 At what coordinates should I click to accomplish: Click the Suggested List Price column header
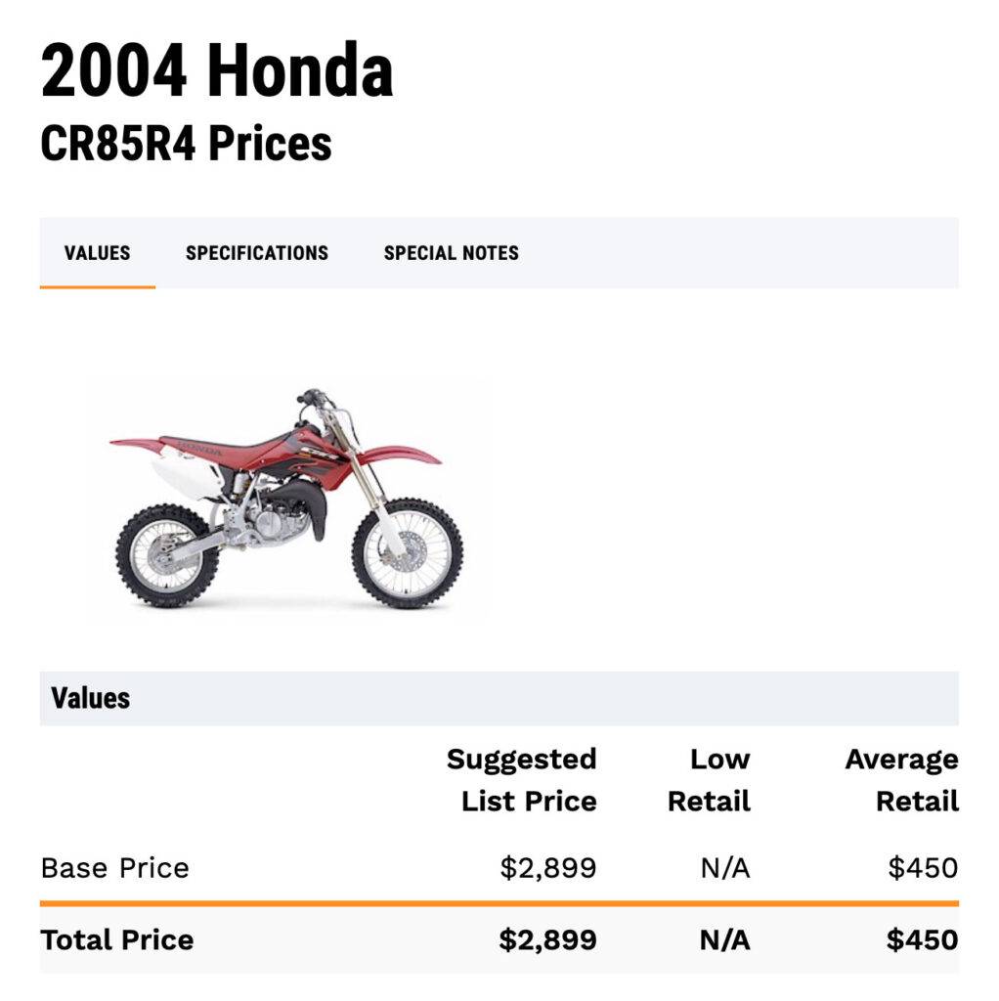click(521, 780)
